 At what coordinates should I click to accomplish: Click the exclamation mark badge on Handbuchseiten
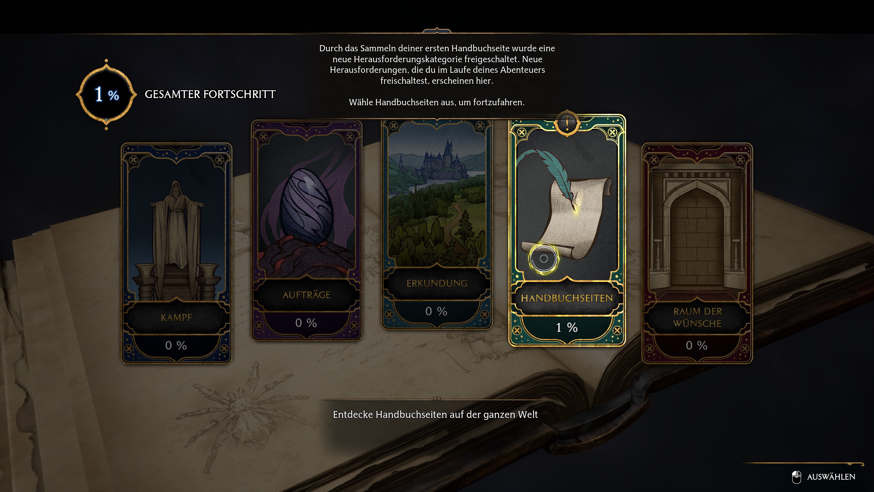[567, 123]
